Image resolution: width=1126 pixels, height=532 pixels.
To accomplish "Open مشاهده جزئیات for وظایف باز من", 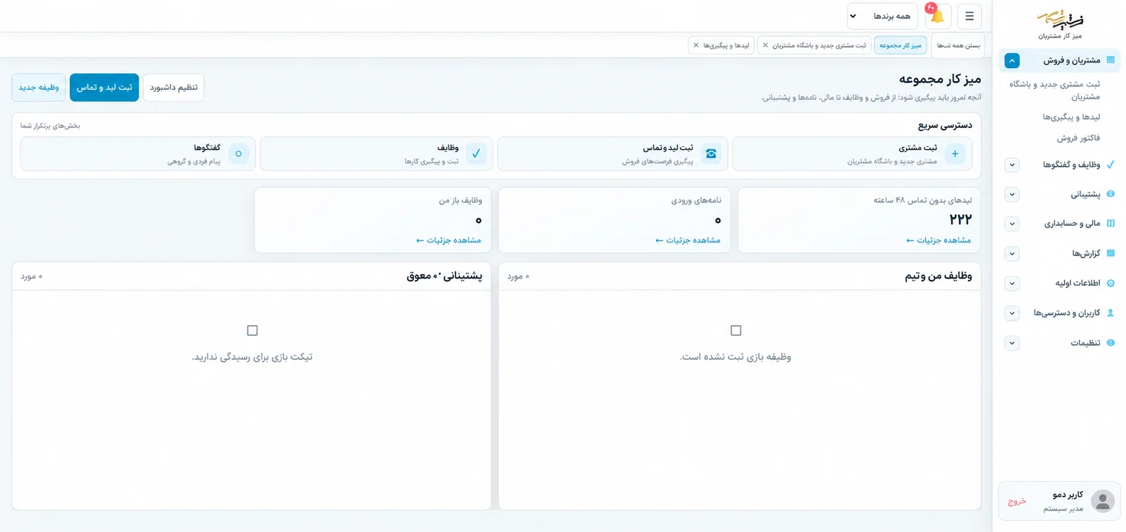I will 448,240.
